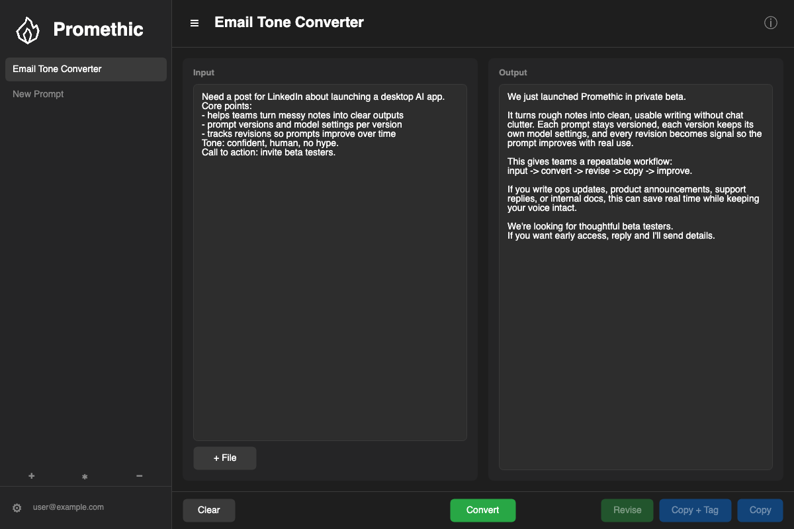The height and width of the screenshot is (529, 794).
Task: Click the Revise button
Action: click(627, 510)
